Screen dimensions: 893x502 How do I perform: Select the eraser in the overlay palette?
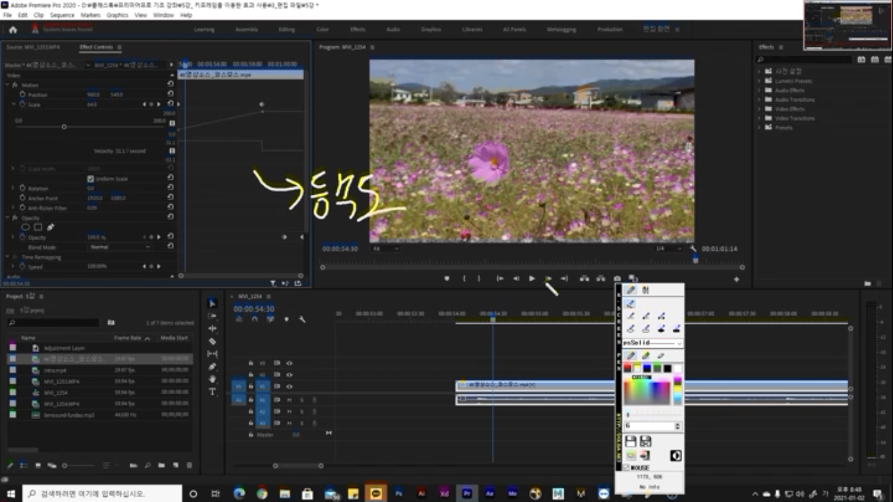click(661, 356)
